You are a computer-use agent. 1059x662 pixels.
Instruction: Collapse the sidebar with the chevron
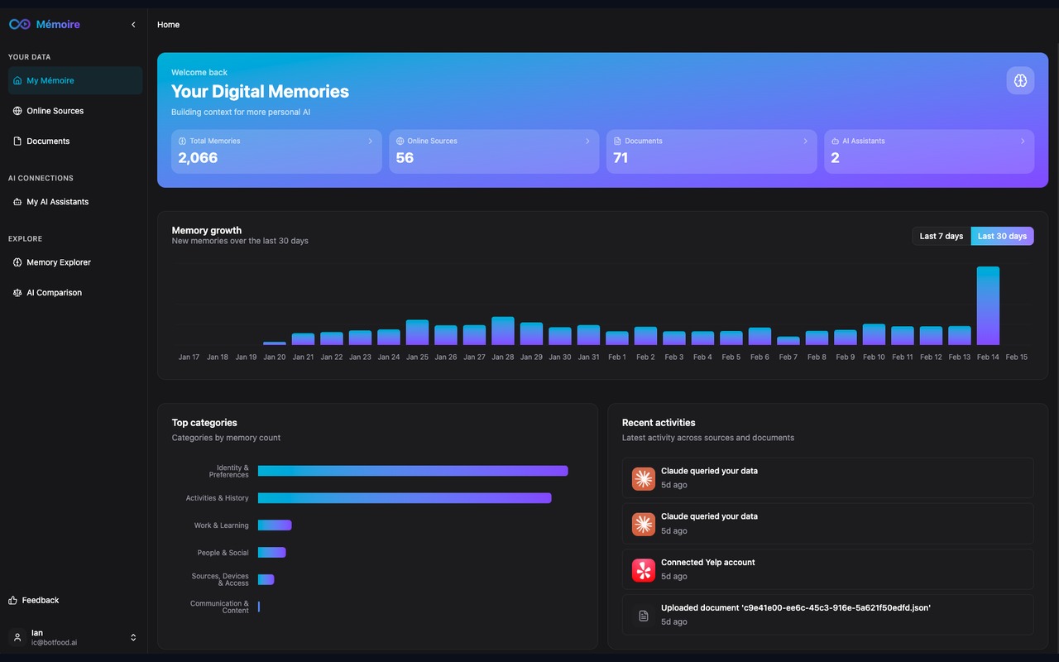click(x=133, y=25)
